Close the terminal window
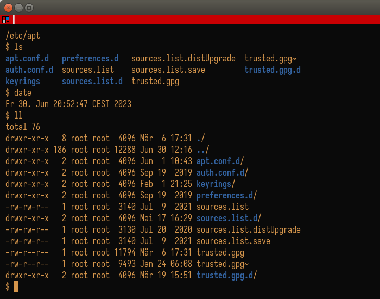Screen dimensions: 380x299 coord(9,8)
